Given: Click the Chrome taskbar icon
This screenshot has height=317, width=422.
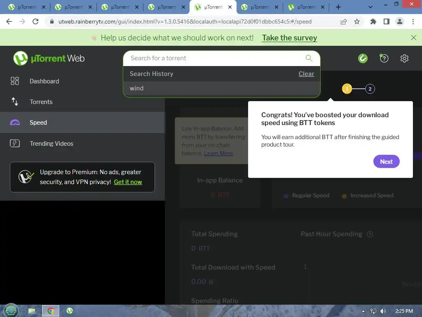Looking at the screenshot, I should [50, 311].
